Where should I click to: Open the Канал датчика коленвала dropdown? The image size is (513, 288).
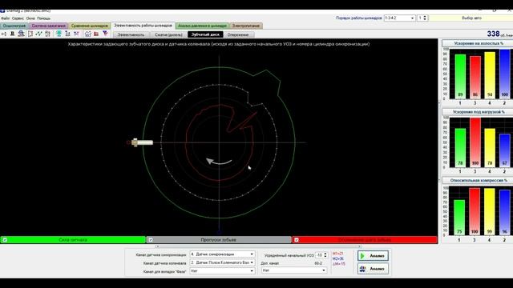pos(222,262)
